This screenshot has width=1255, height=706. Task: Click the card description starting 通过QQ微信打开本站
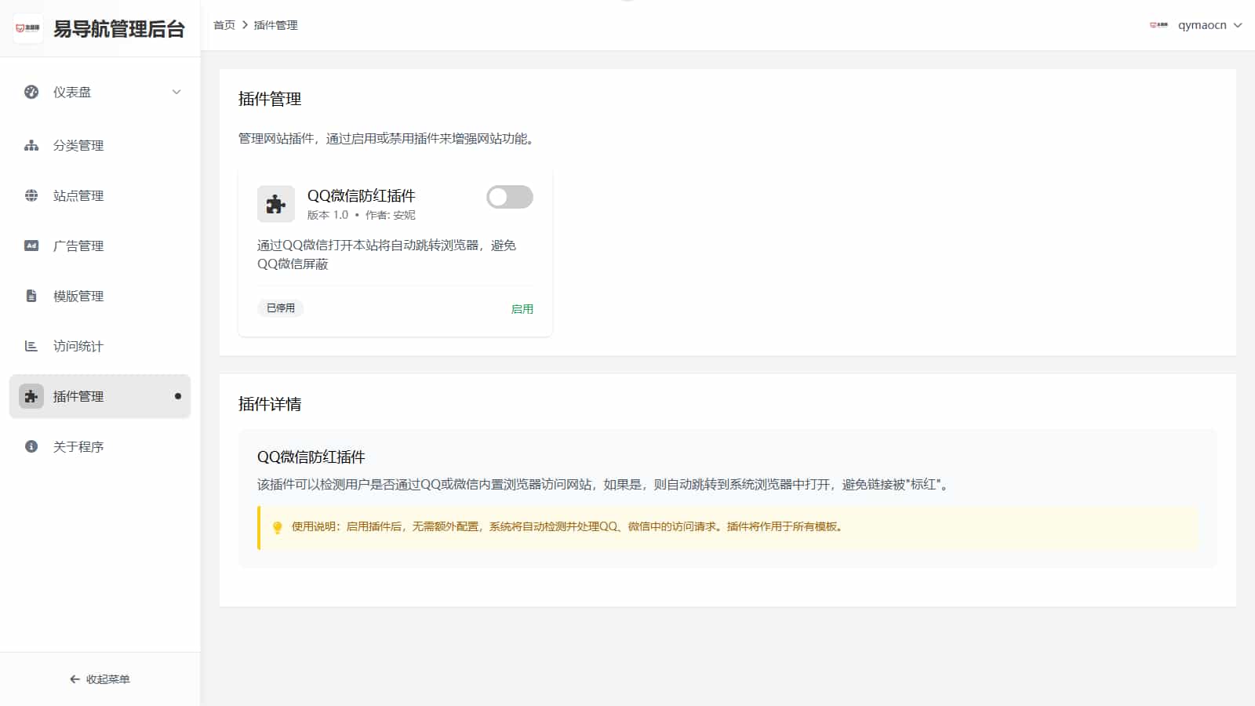[x=387, y=255]
